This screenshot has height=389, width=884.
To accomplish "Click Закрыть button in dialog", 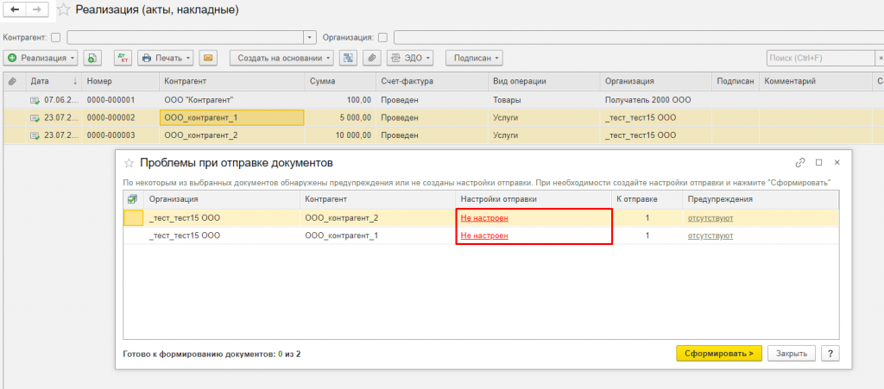I will pos(791,353).
